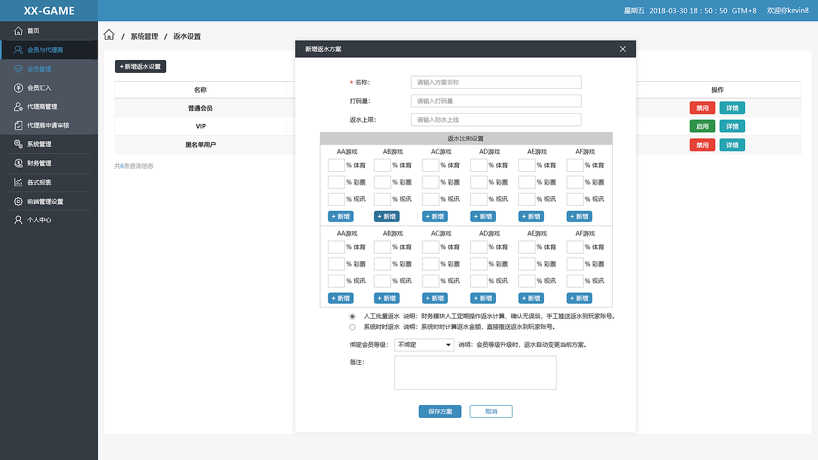Focus AF游戏 体育 percent box in upper group
The height and width of the screenshot is (460, 818).
[575, 165]
